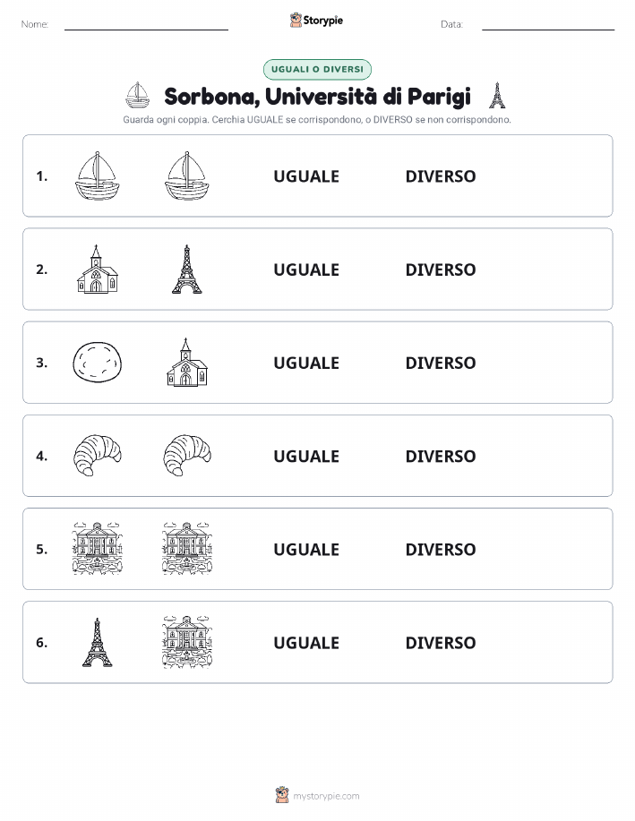Click the sailboat icon beside the title
The height and width of the screenshot is (821, 635).
[137, 95]
